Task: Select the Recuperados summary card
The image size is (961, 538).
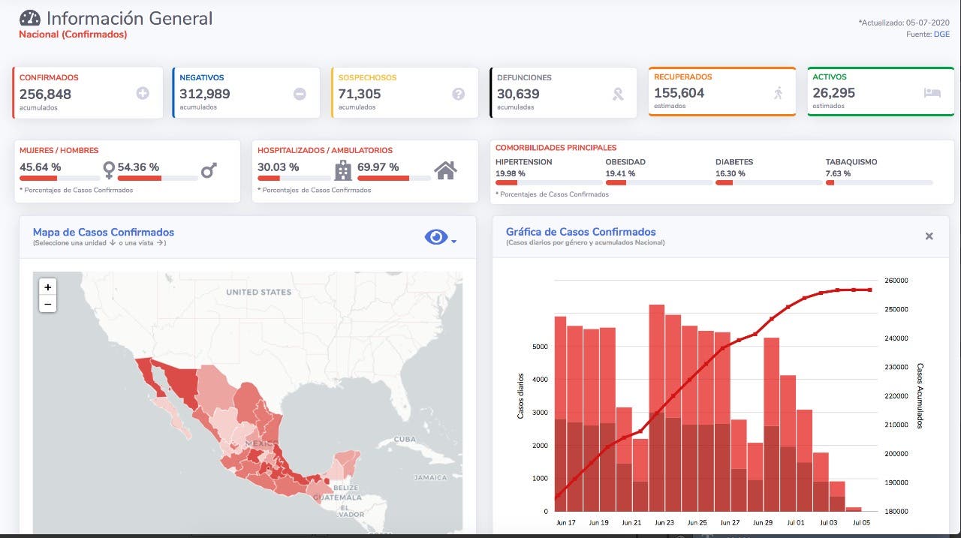Action: coord(722,92)
